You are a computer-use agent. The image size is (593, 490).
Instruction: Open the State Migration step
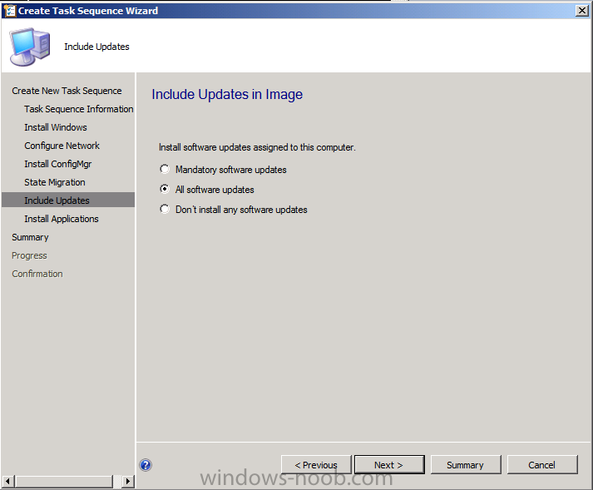point(55,182)
